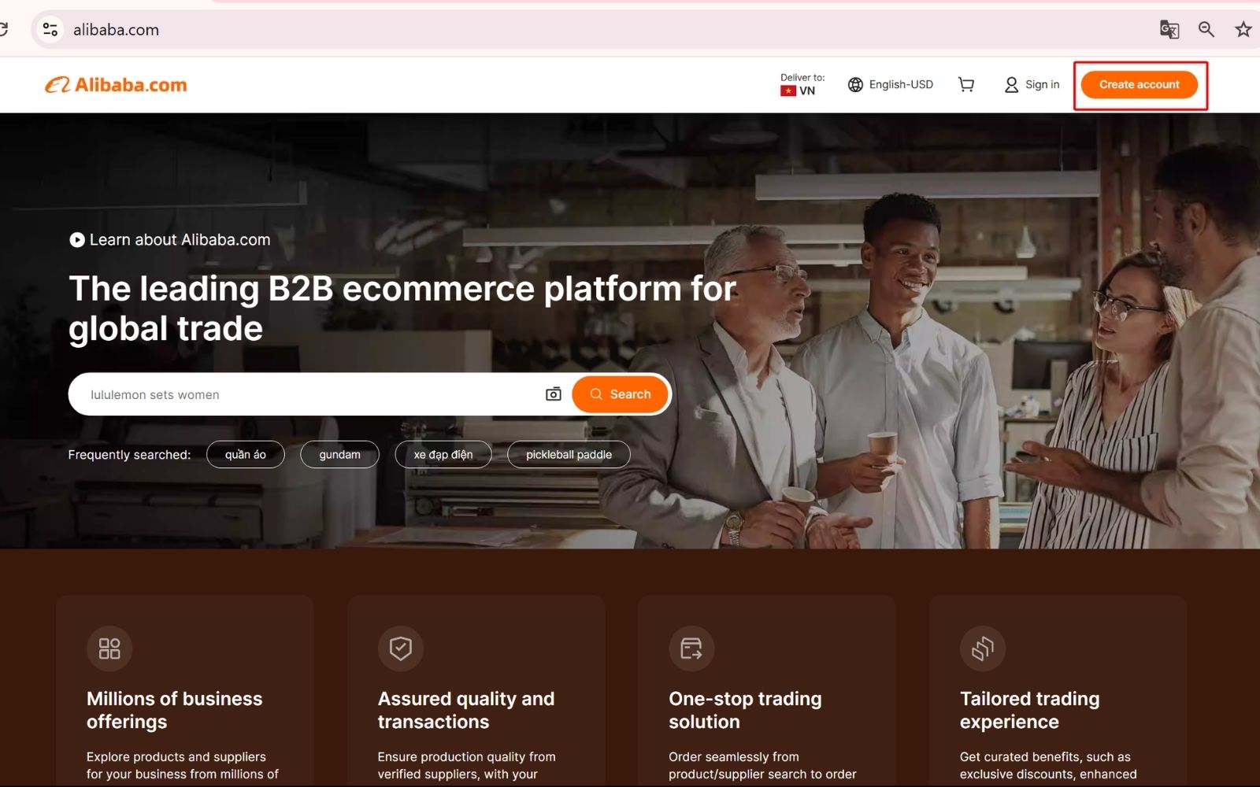This screenshot has width=1260, height=787.
Task: Click the Sign in user icon
Action: (1011, 84)
